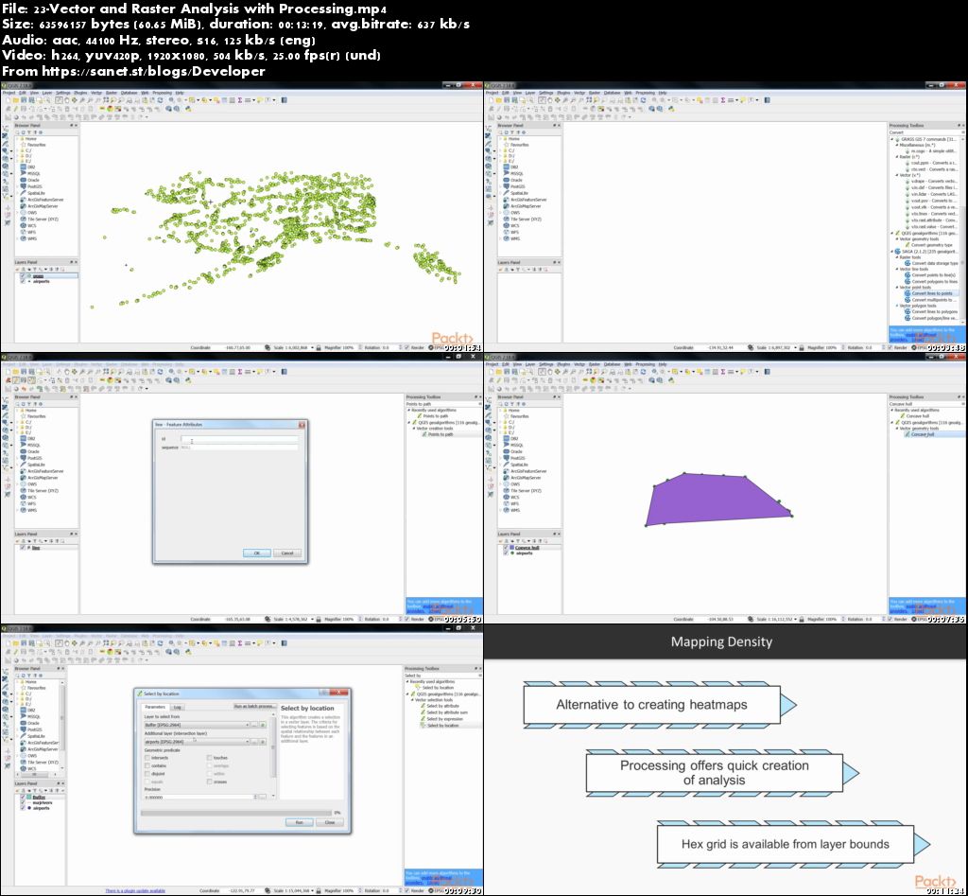This screenshot has width=968, height=896.
Task: Click Refresh icon in the green airports map frame
Action: 161,100
